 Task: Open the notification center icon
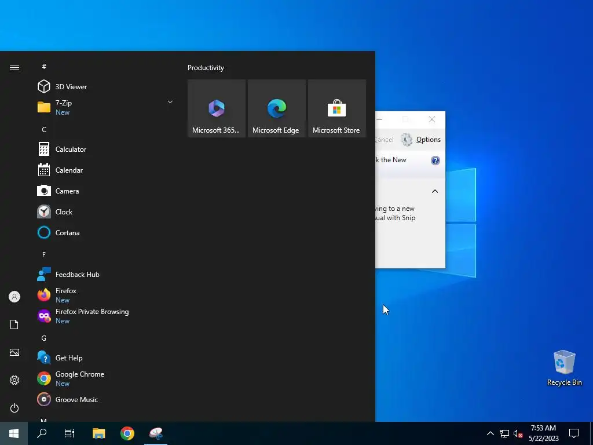pyautogui.click(x=574, y=433)
